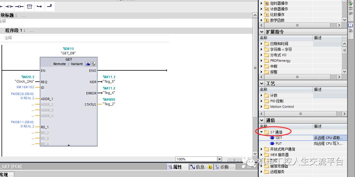355x177 pixels.
Task: Expand the Motion Control folder
Action: (x=262, y=107)
